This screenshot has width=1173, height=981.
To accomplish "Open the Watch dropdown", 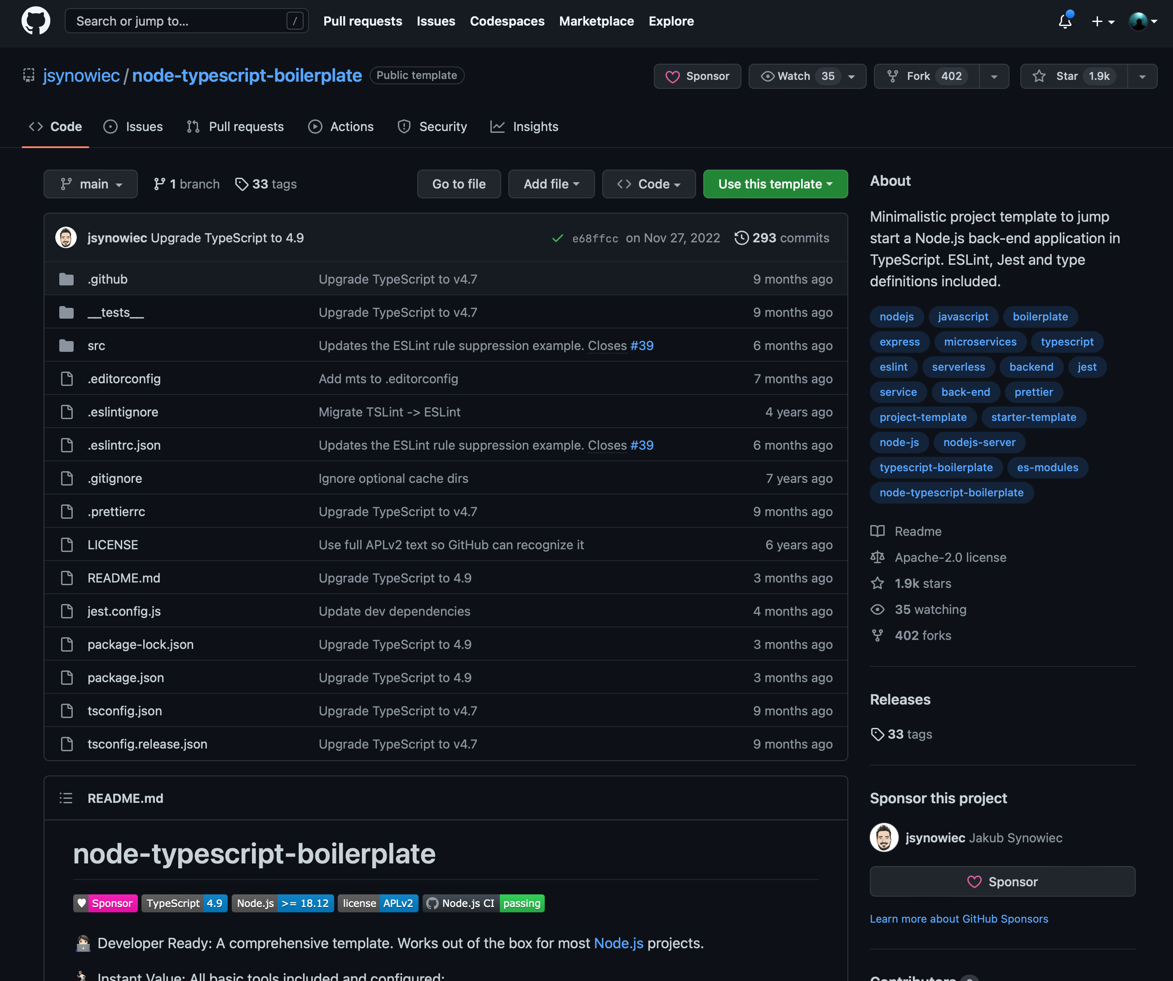I will point(807,76).
